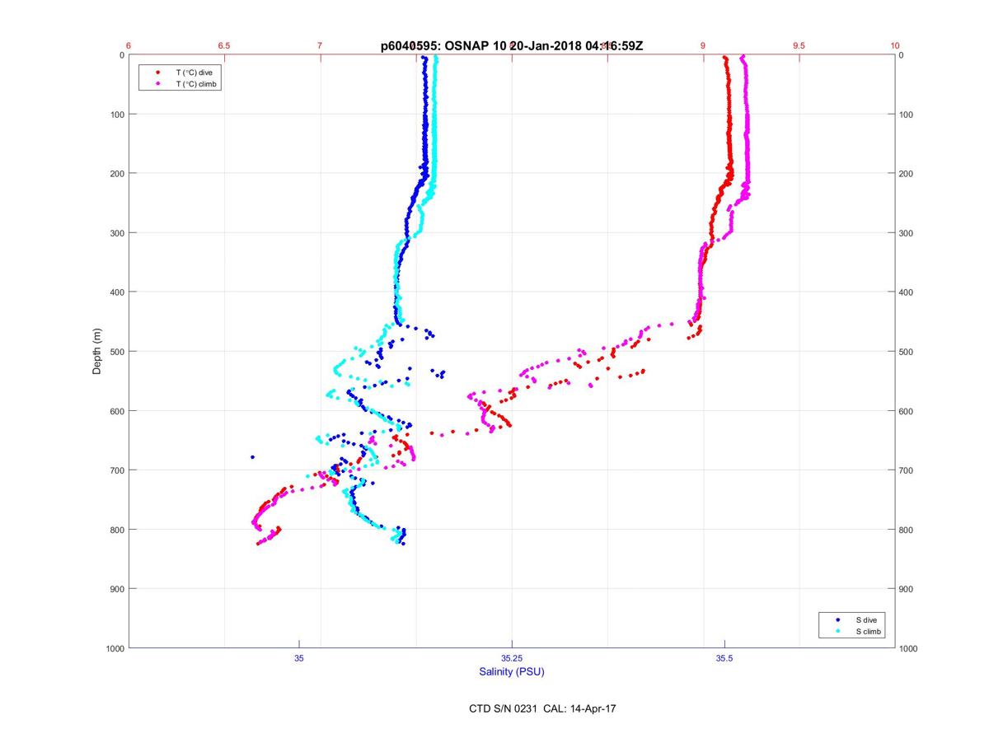This screenshot has width=989, height=729.
Task: Click the blue marker for S dive legend
Action: [x=837, y=619]
